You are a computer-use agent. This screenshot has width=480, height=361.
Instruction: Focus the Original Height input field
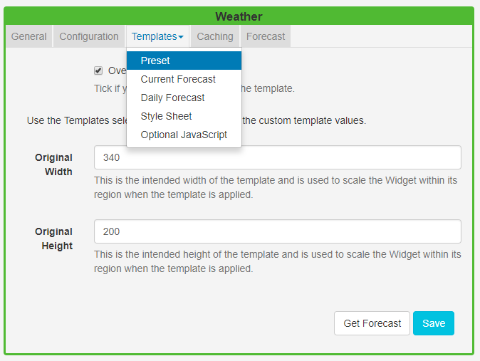tap(277, 231)
